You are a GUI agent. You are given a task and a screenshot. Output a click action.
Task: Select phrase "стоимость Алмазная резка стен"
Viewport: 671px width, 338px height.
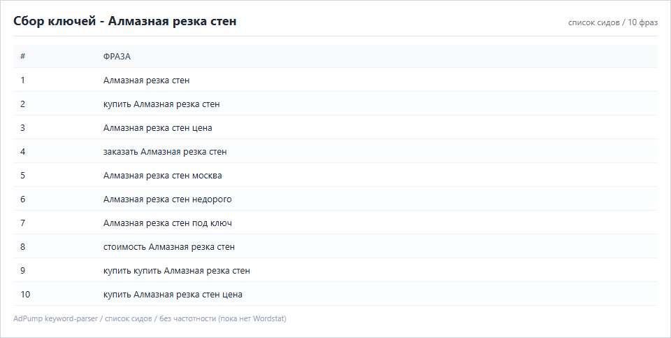[x=168, y=247]
